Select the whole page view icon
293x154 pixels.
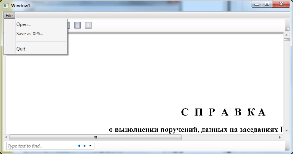tap(78, 25)
